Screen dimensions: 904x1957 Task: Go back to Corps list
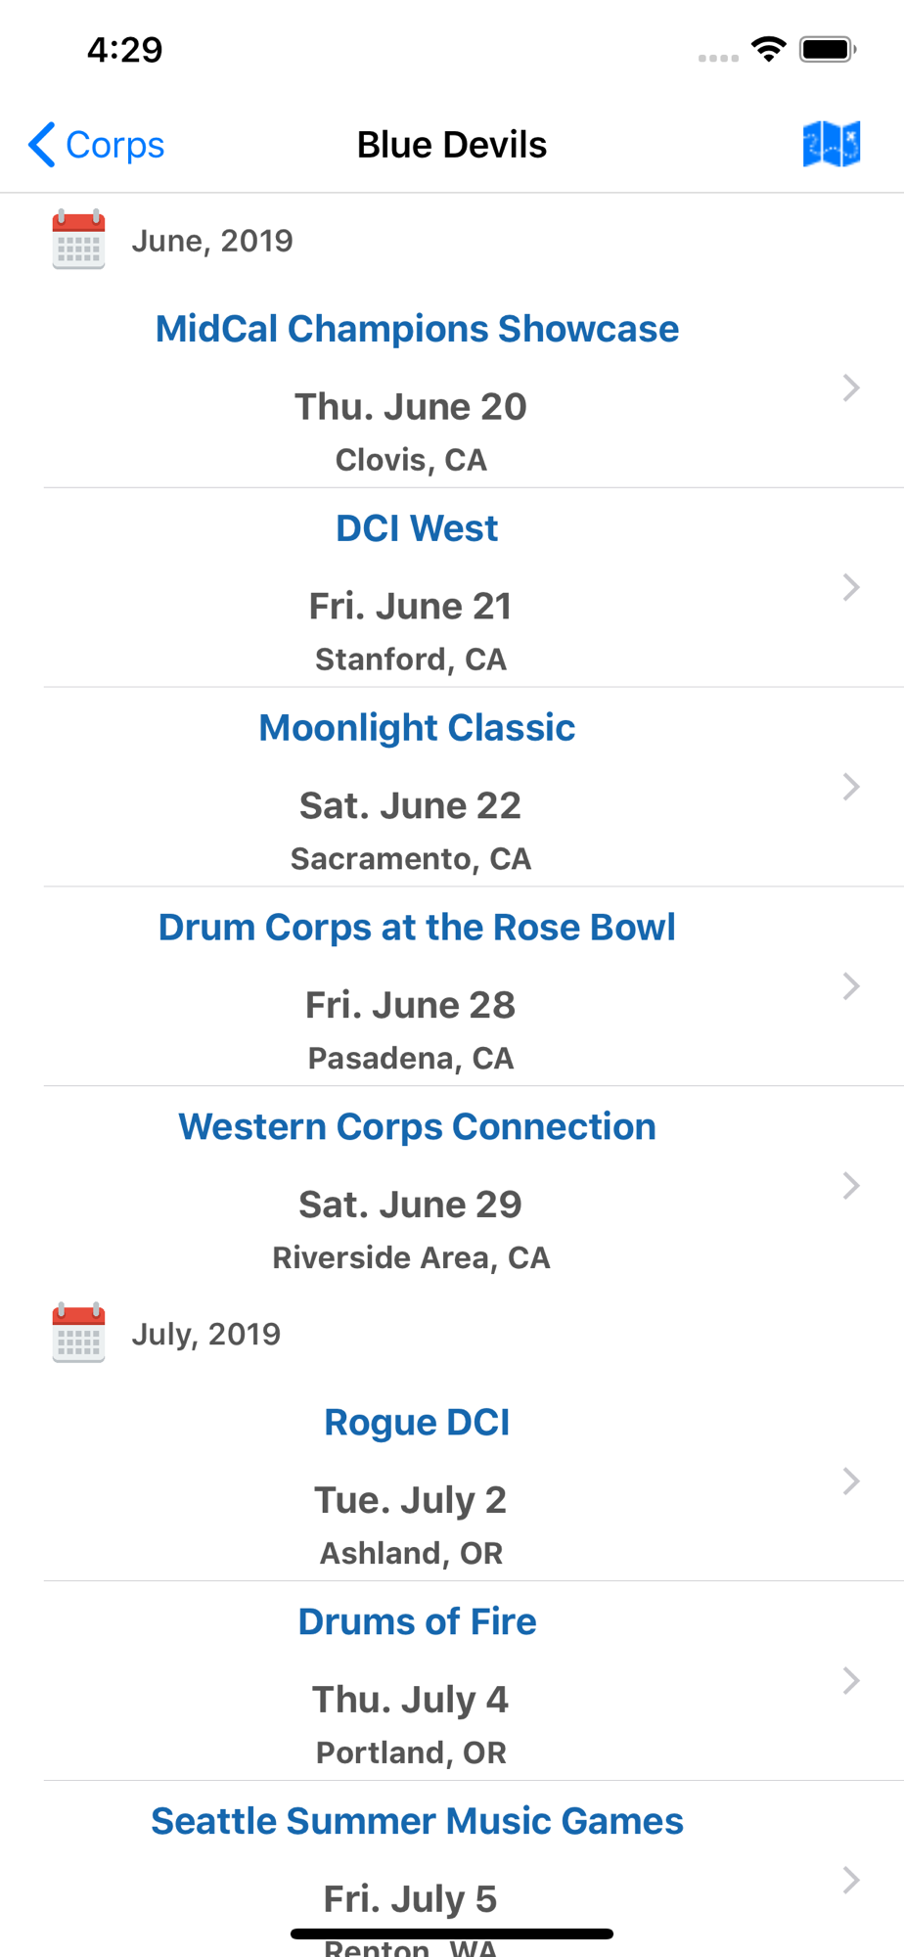pos(96,145)
